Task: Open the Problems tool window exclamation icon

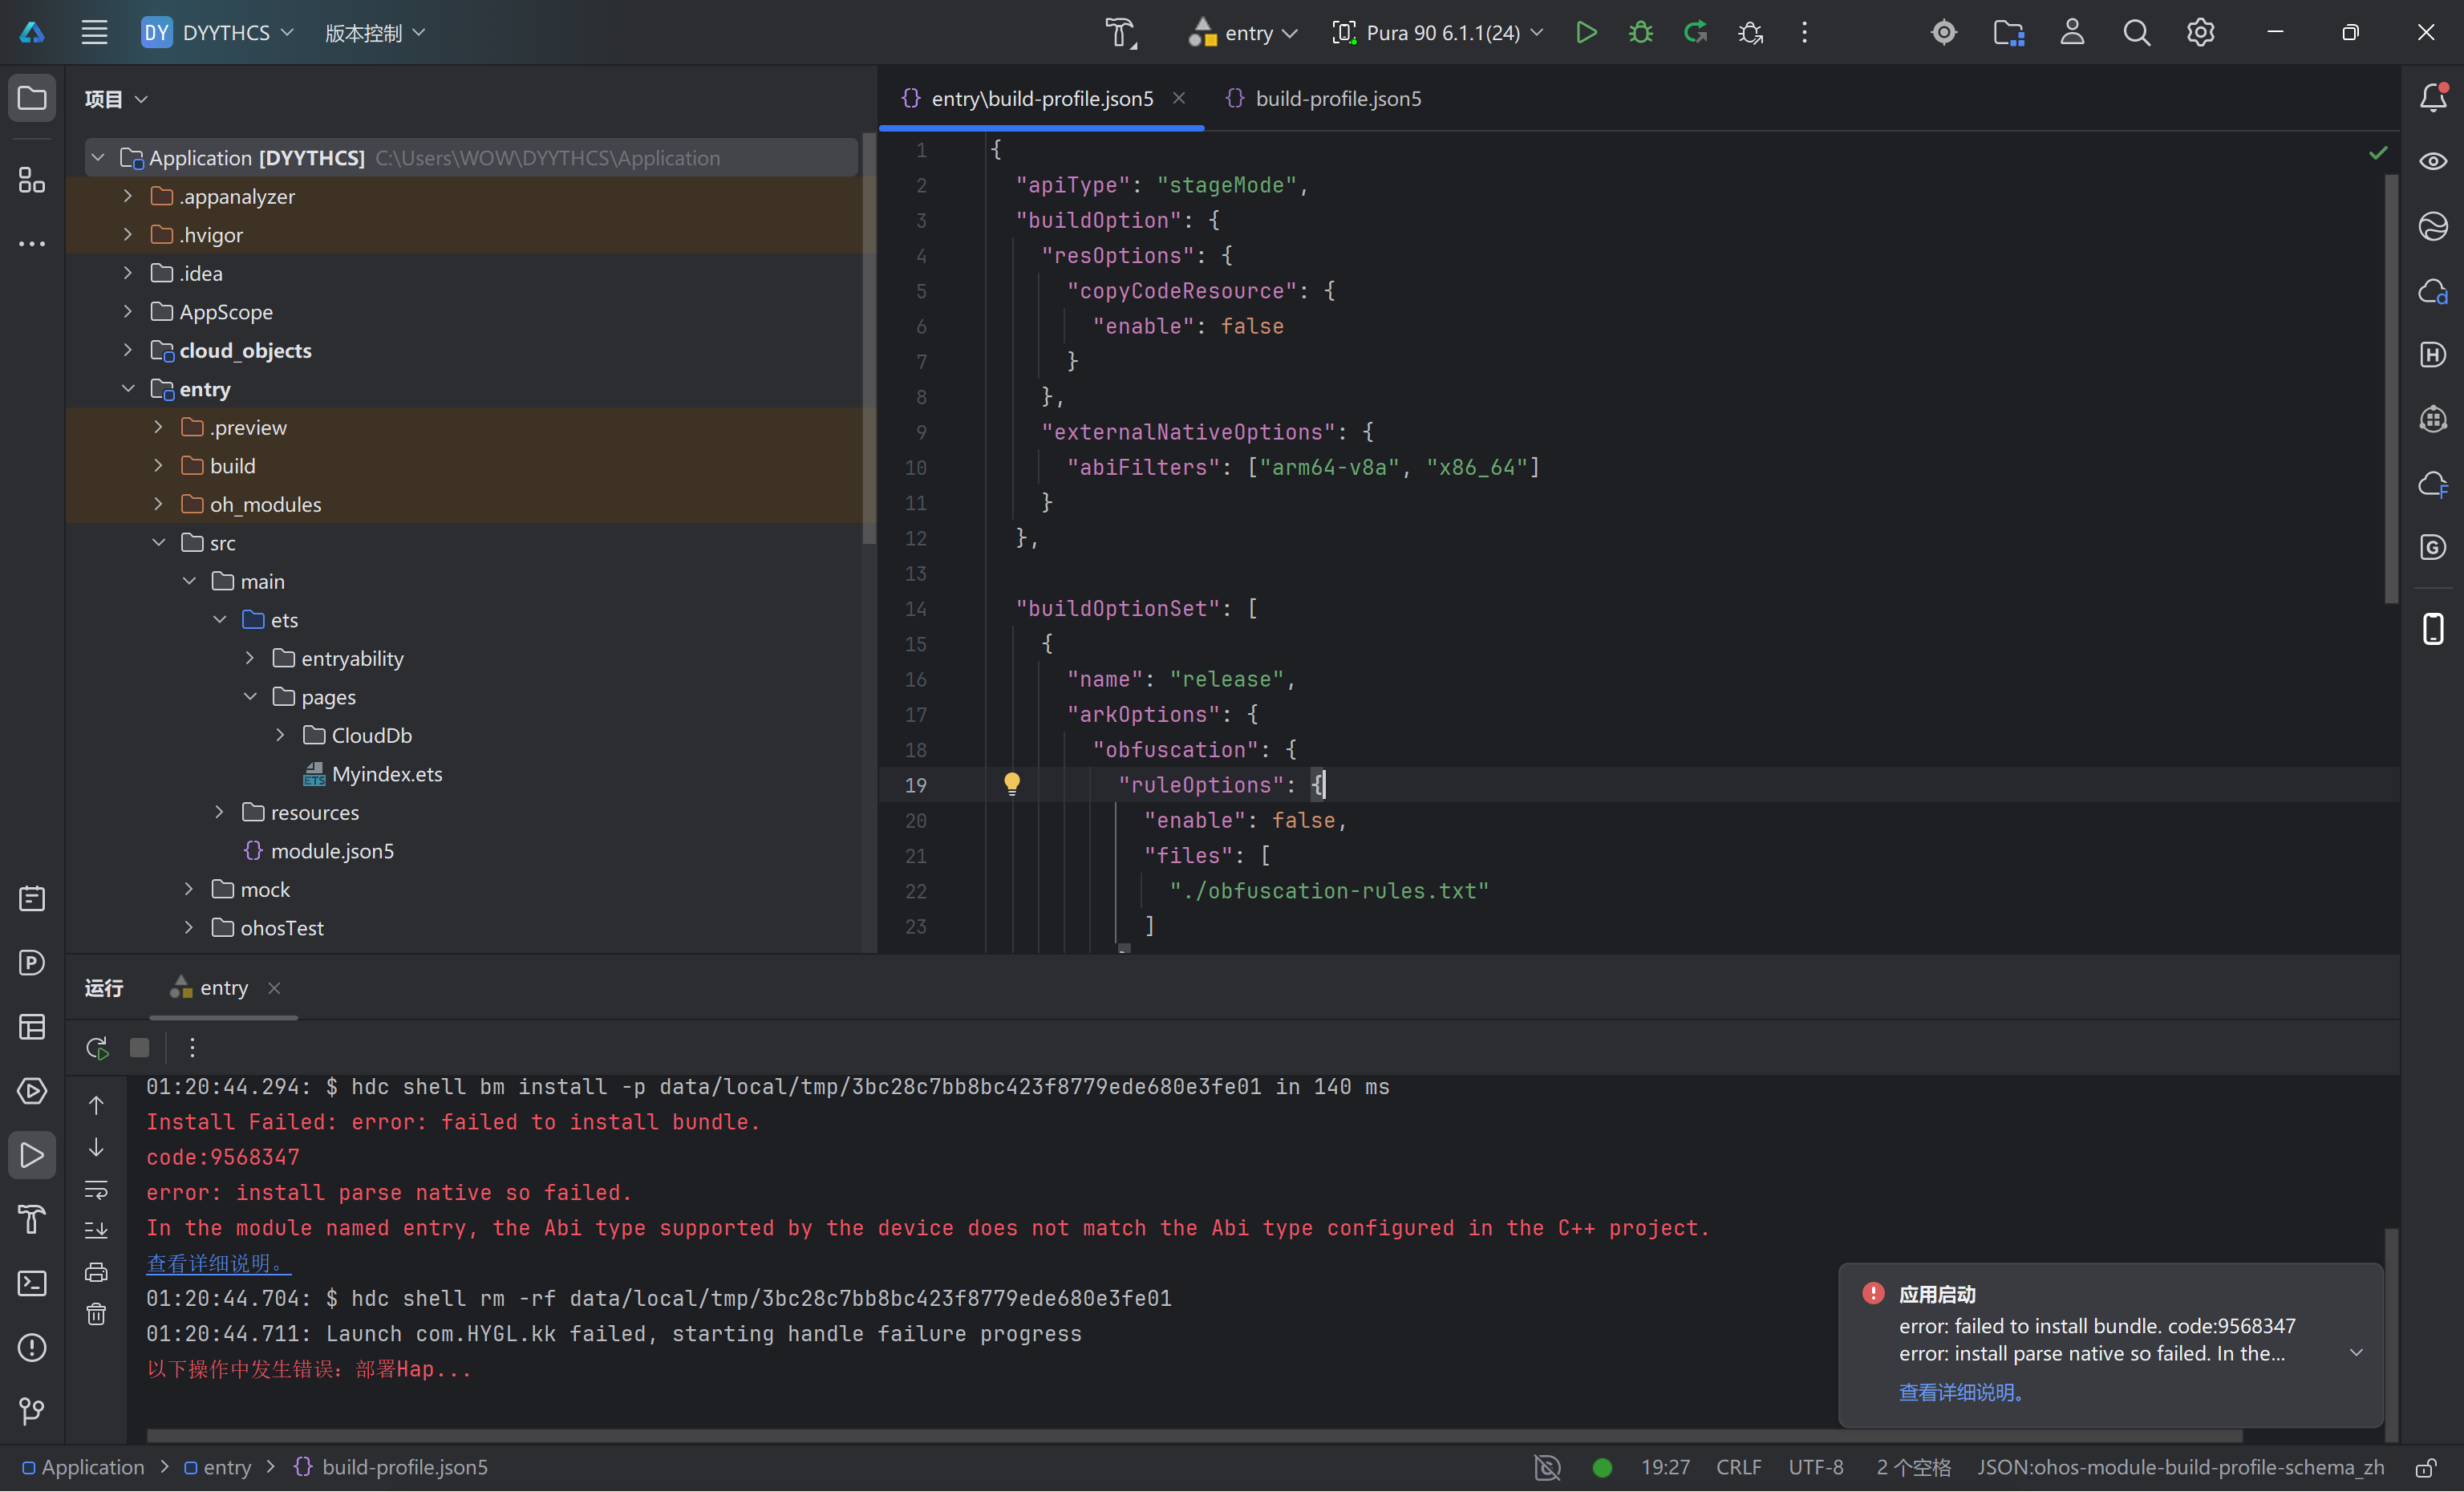Action: [32, 1347]
